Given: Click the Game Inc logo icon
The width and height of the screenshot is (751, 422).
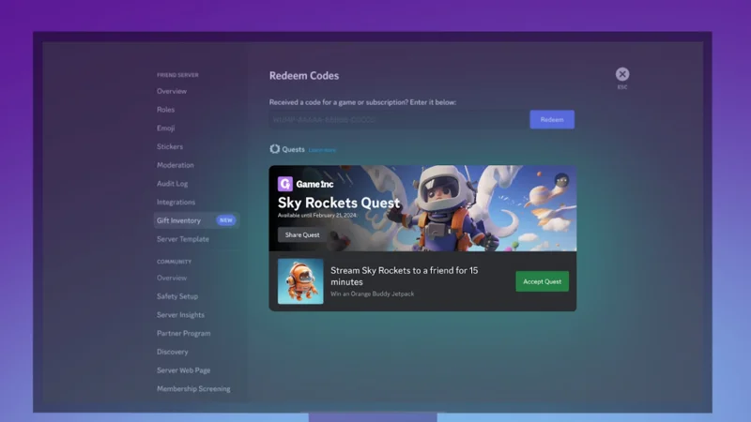Looking at the screenshot, I should [285, 184].
